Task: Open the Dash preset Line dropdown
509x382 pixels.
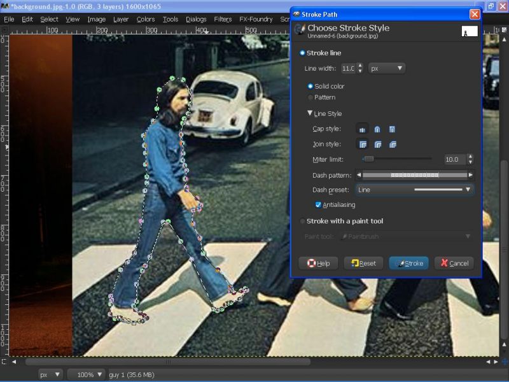Action: (414, 190)
